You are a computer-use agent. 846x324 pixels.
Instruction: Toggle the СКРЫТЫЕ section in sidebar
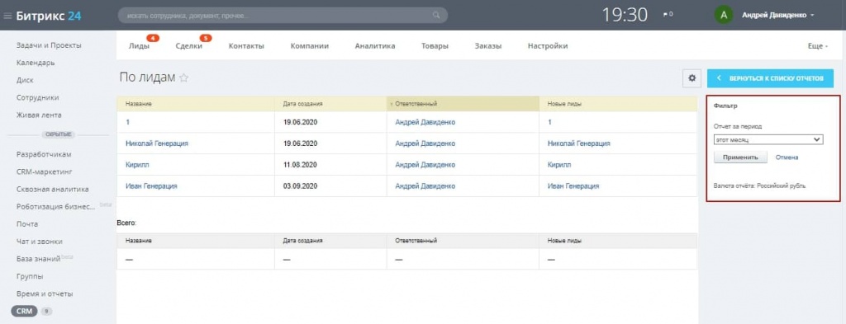click(x=59, y=134)
